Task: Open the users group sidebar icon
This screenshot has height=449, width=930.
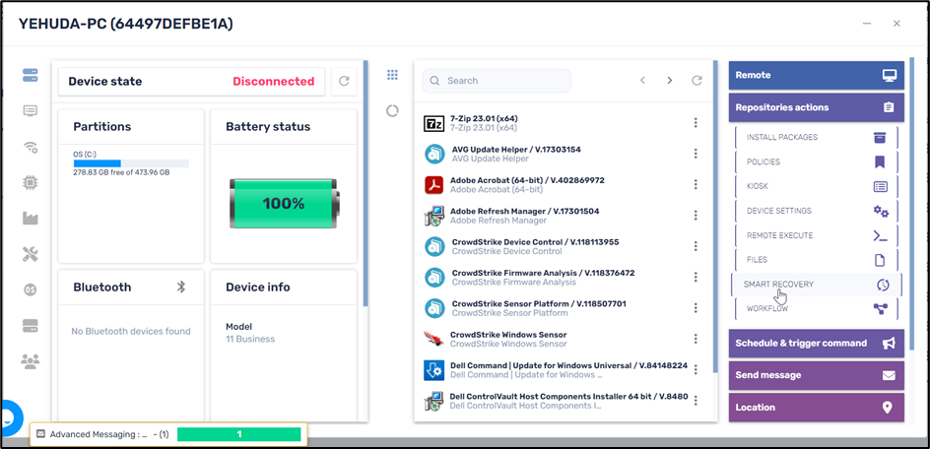Action: (x=30, y=361)
